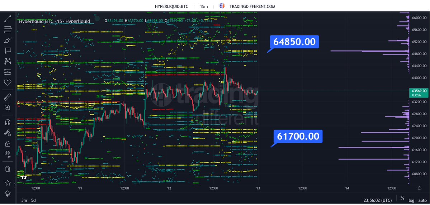The image size is (430, 205).
Task: Toggle the percent scale mode
Action: click(403, 198)
